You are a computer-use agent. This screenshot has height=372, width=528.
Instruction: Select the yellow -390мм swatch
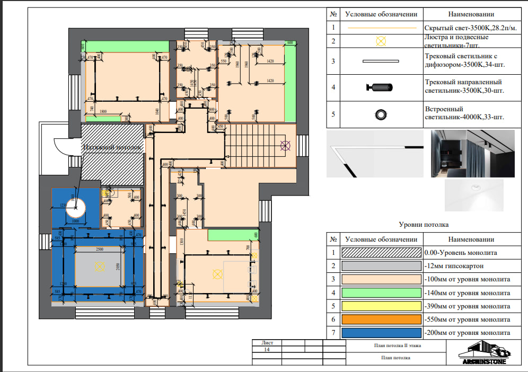[x=382, y=306]
